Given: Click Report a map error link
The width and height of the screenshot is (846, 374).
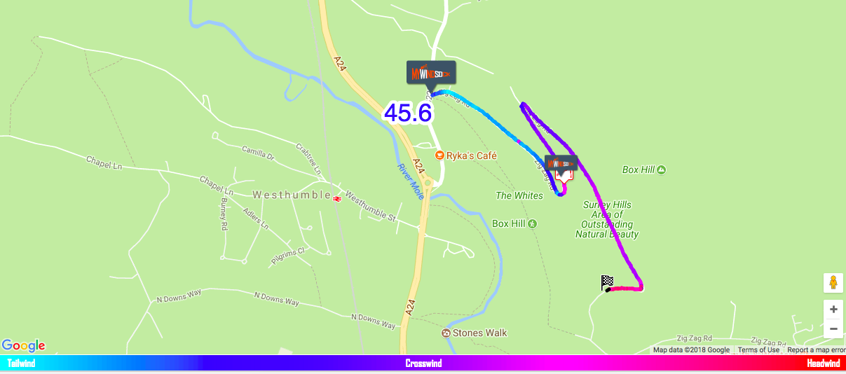Looking at the screenshot, I should [x=816, y=350].
